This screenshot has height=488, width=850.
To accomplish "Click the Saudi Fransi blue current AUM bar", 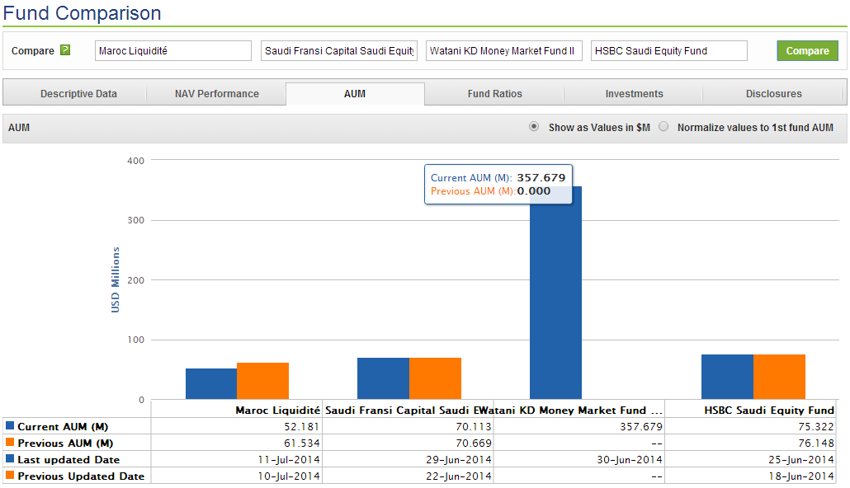I will coord(383,378).
